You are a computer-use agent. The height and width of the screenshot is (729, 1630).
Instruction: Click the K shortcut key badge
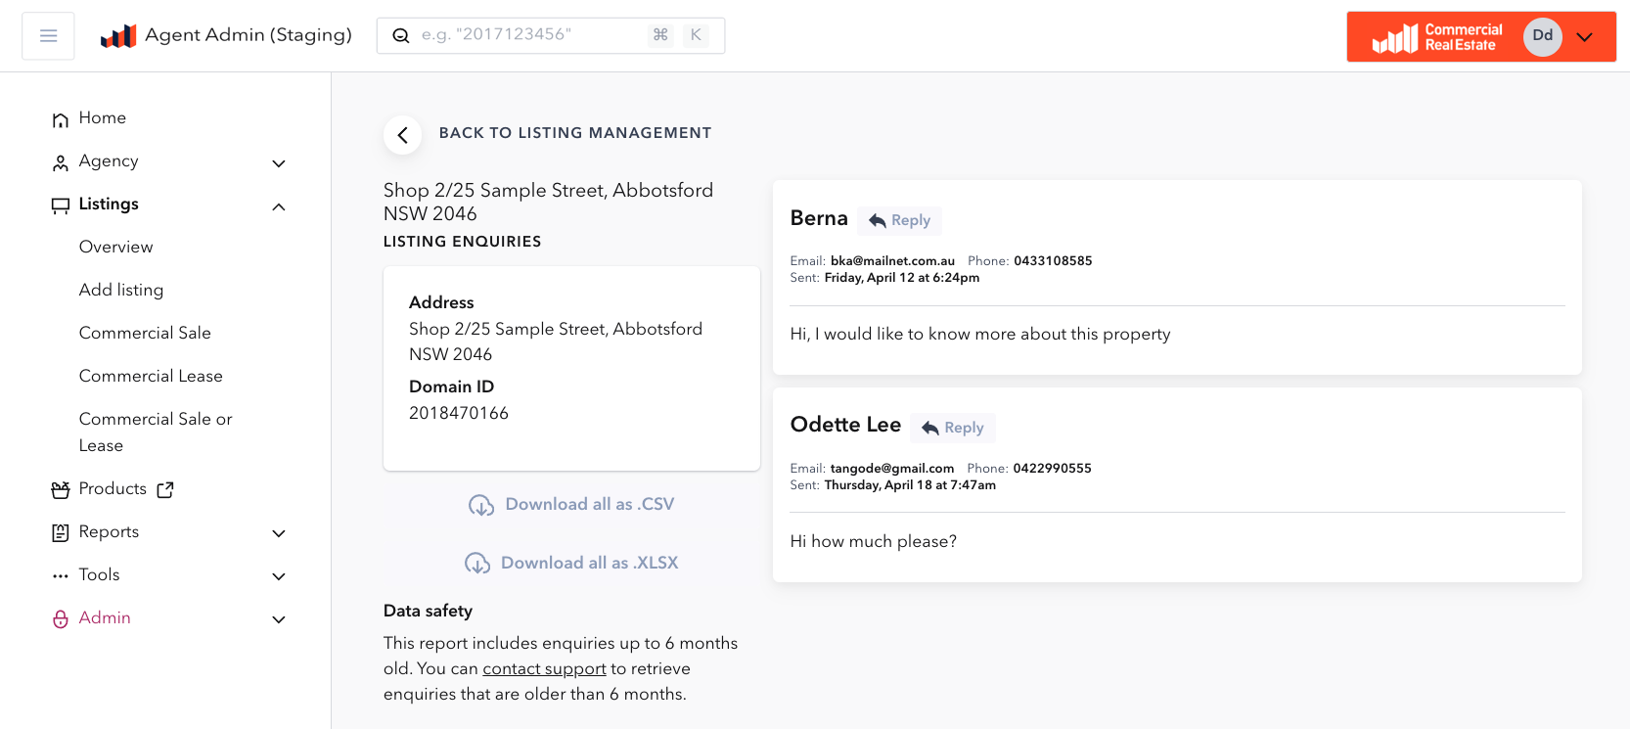tap(696, 35)
